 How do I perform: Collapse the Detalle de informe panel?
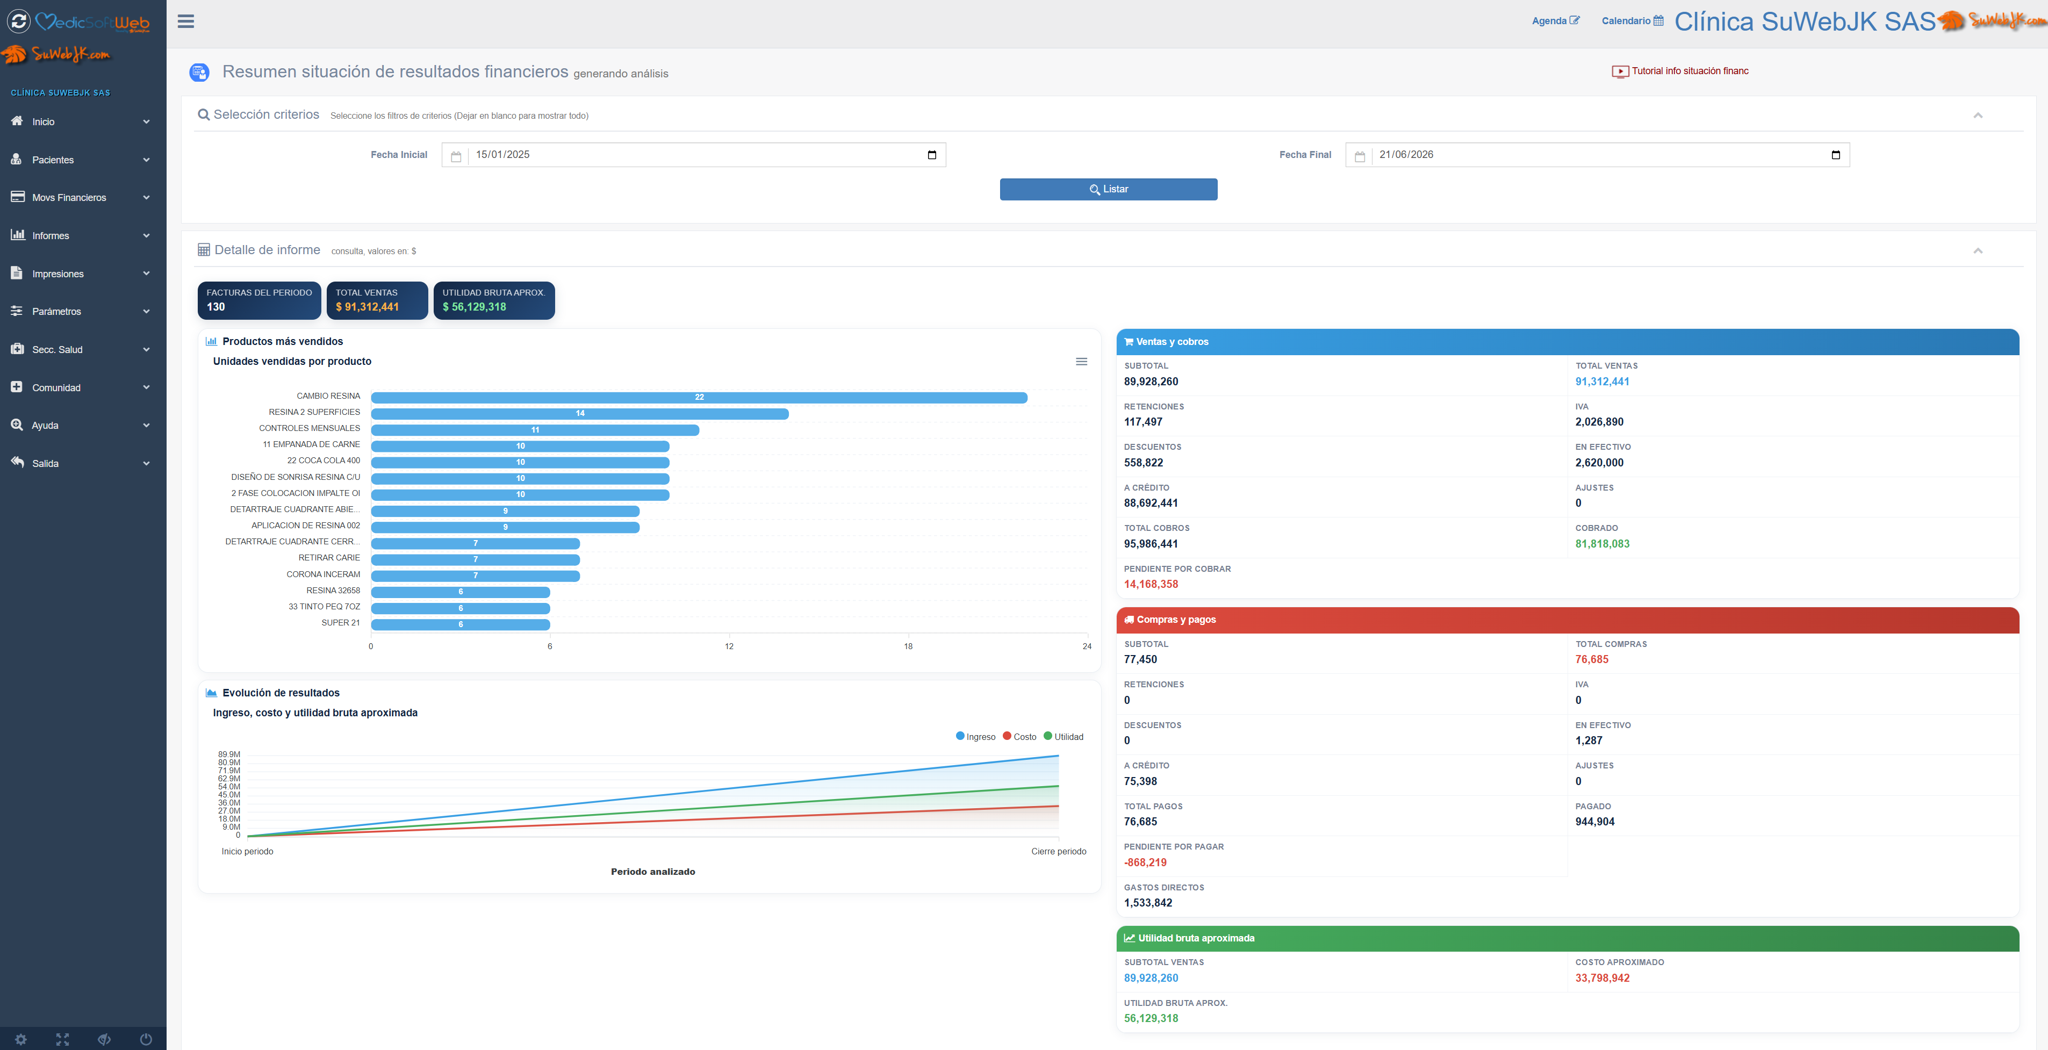(1978, 250)
